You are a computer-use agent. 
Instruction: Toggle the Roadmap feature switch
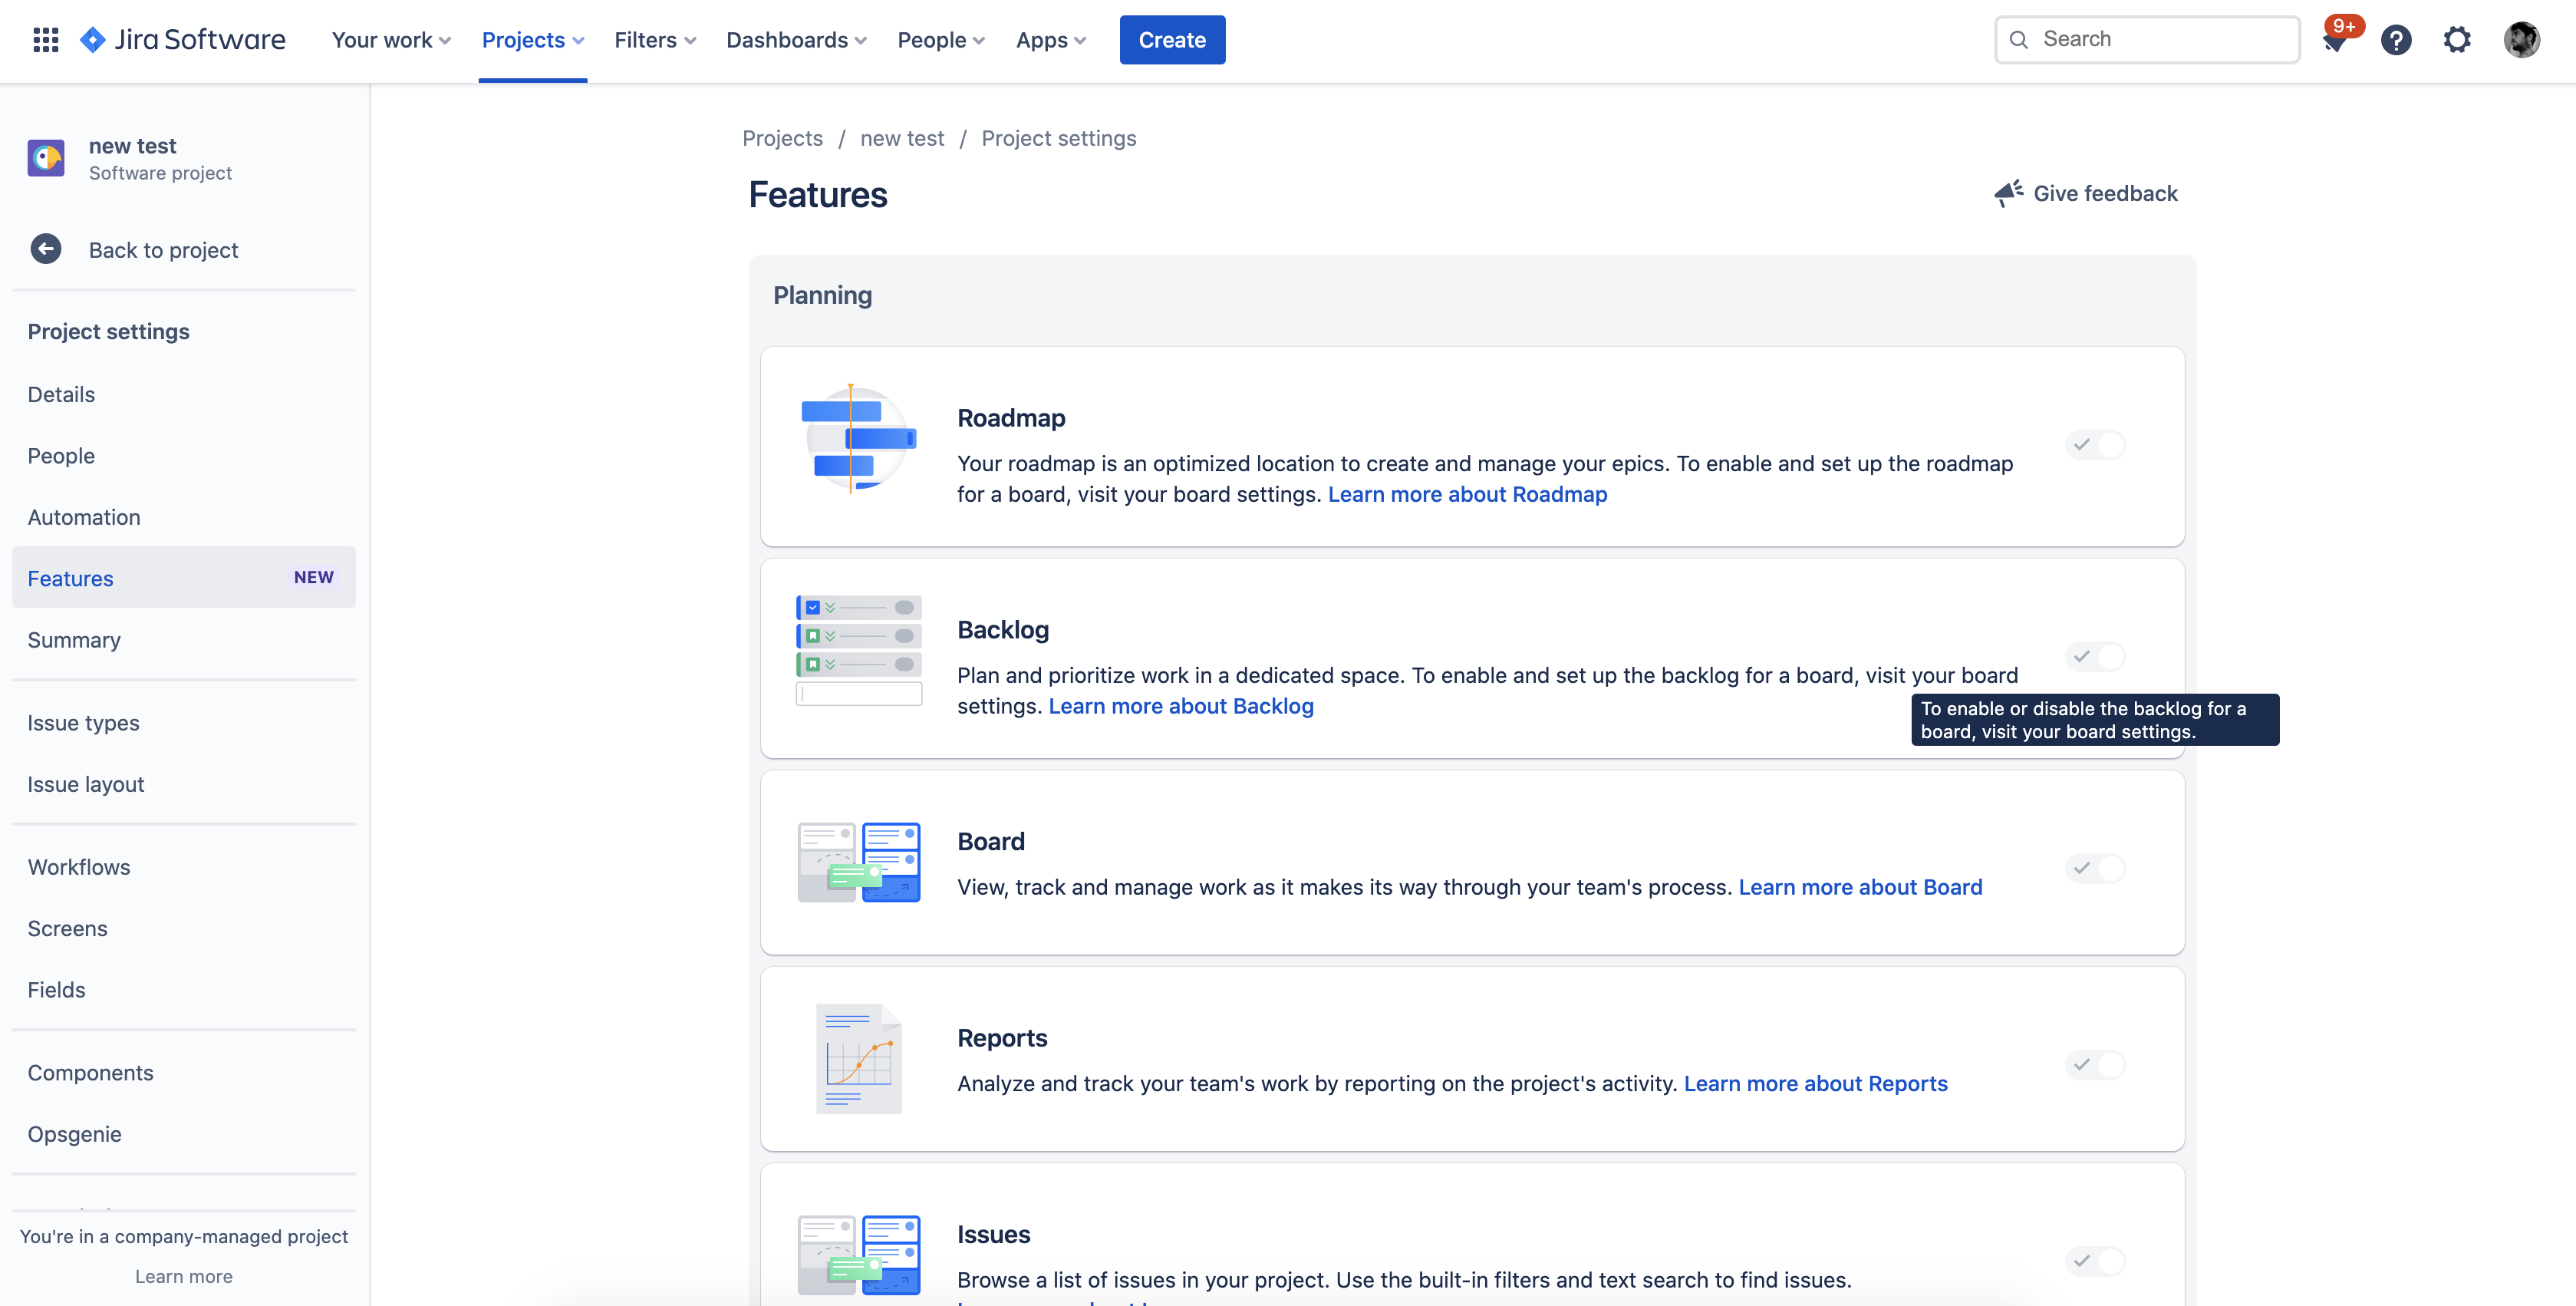click(x=2095, y=444)
